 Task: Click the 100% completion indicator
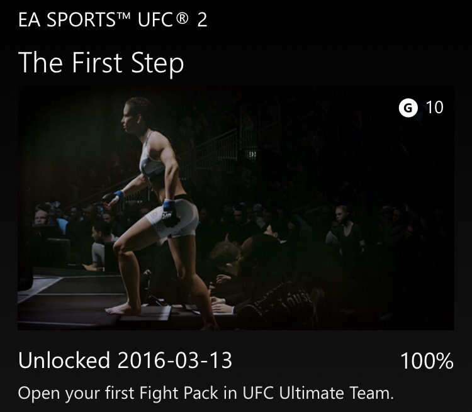pos(426,361)
